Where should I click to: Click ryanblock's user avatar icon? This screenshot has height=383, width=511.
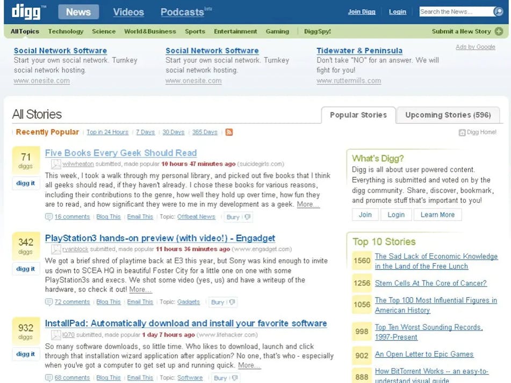tap(56, 249)
